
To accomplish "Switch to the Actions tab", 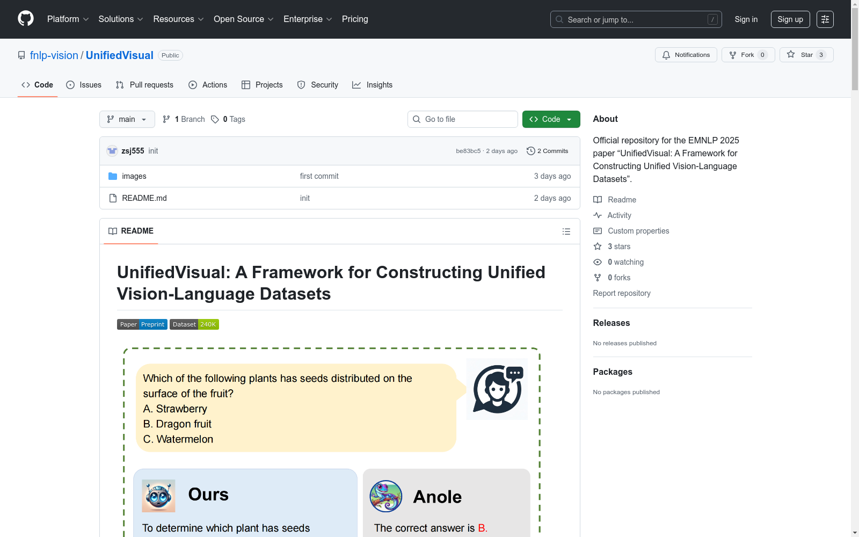I will click(208, 85).
